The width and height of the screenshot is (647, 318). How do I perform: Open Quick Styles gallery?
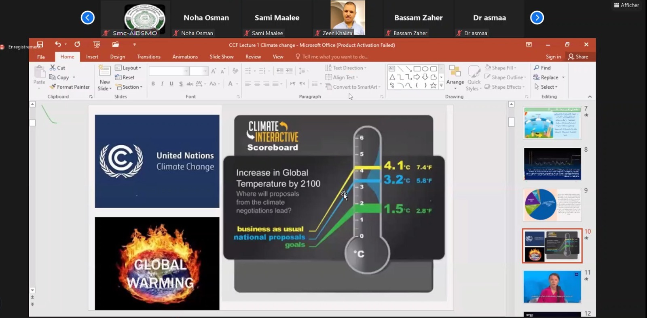pos(474,77)
